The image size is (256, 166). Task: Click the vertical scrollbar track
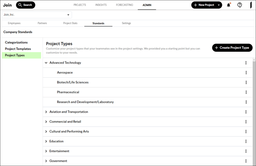click(254, 113)
